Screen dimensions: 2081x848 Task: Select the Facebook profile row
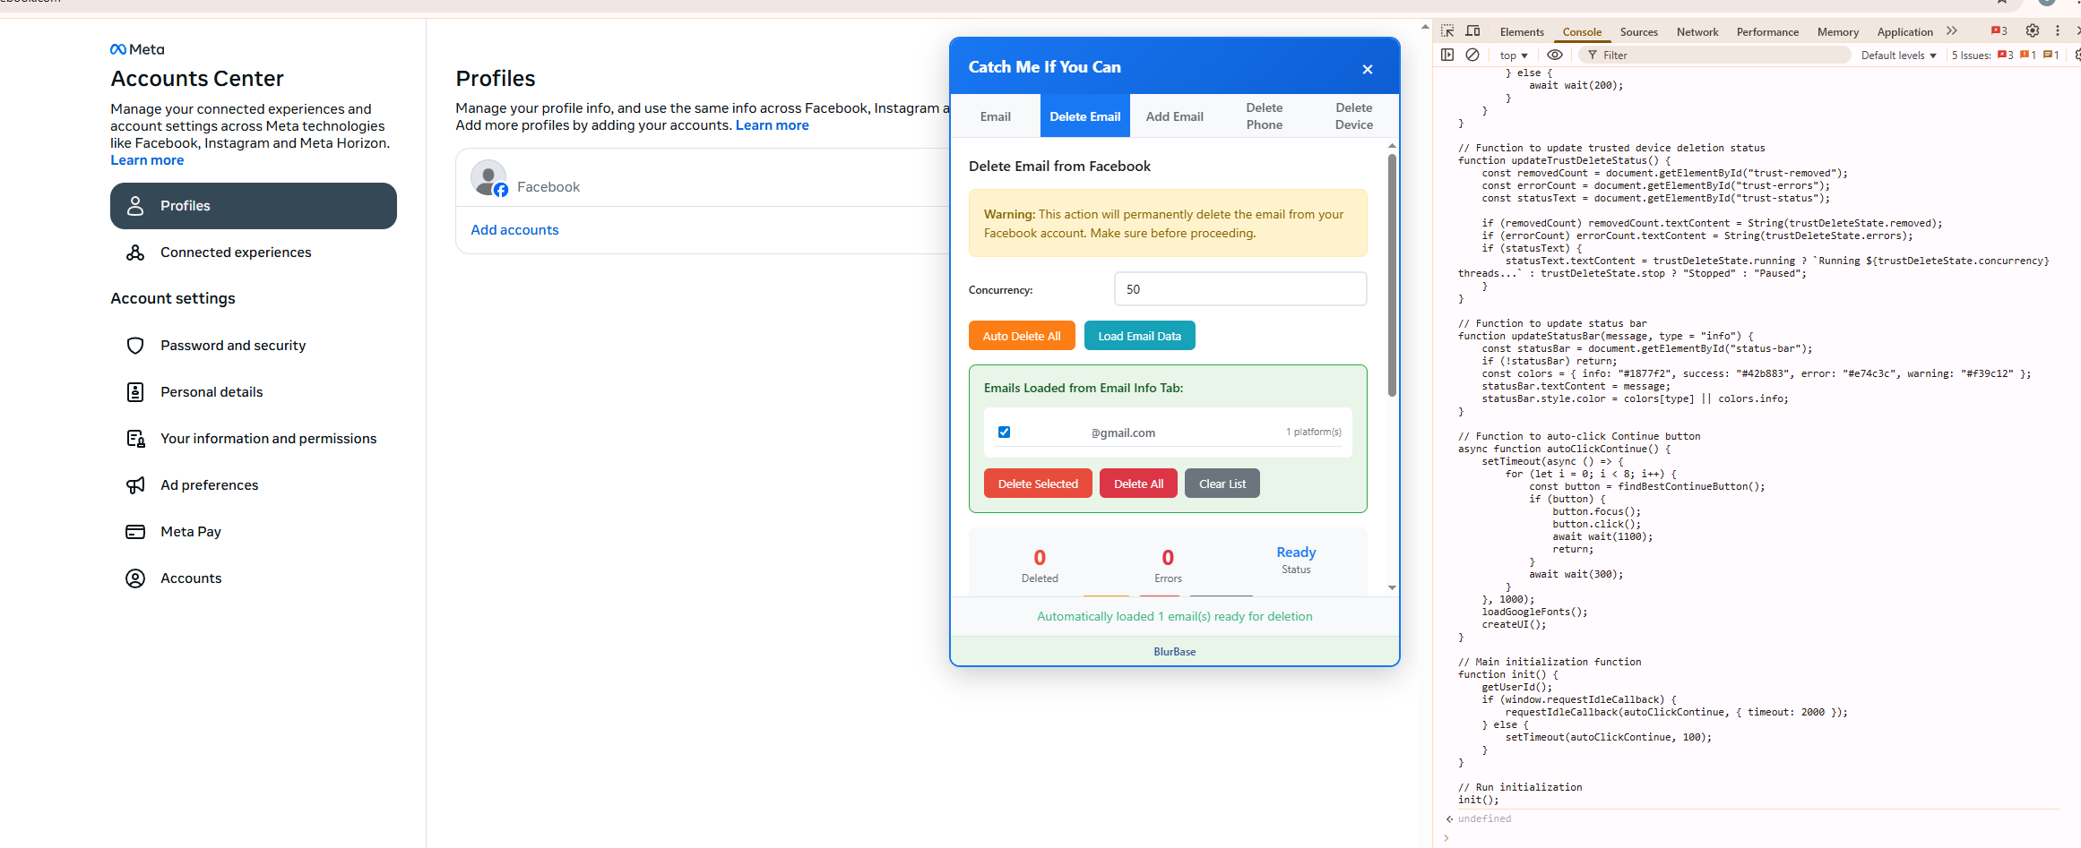click(703, 178)
